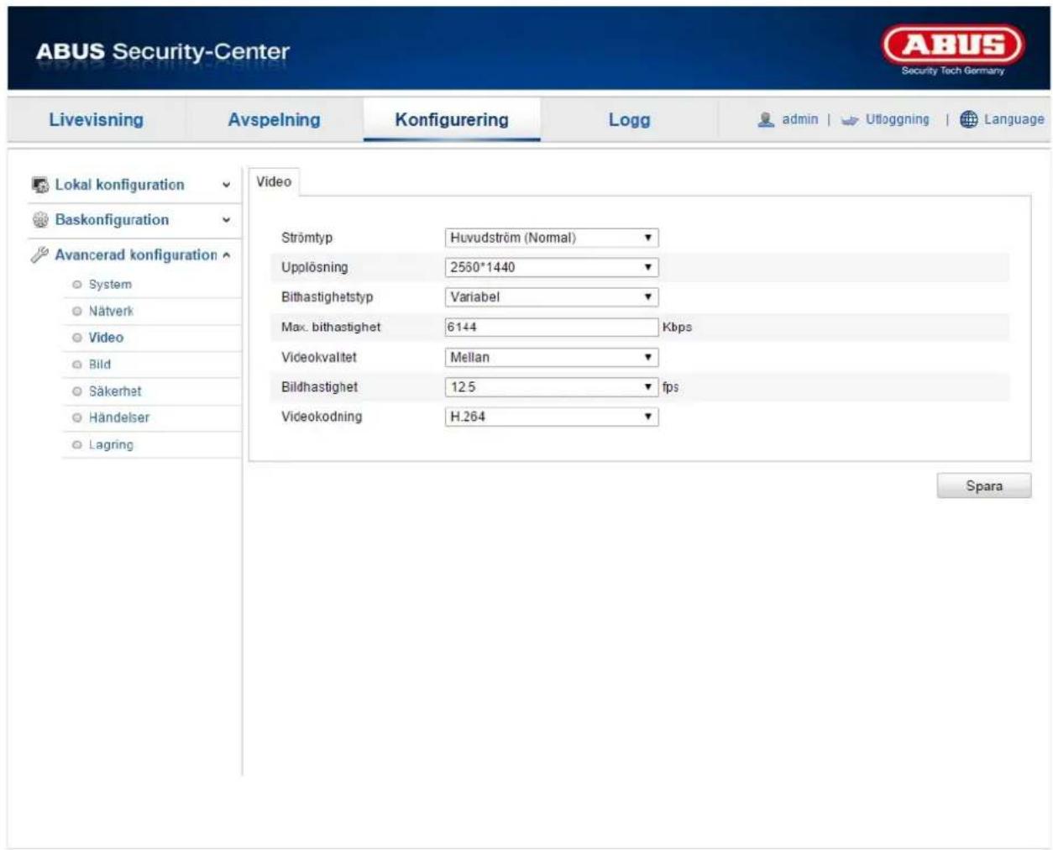Open Händelser in sidebar

pyautogui.click(x=119, y=417)
